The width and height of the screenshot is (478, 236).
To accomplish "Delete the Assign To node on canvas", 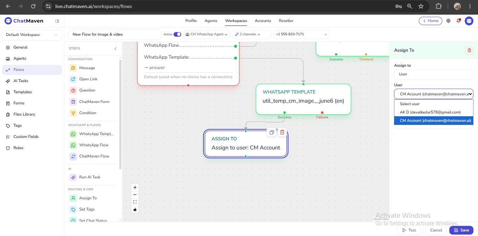I will click(282, 132).
